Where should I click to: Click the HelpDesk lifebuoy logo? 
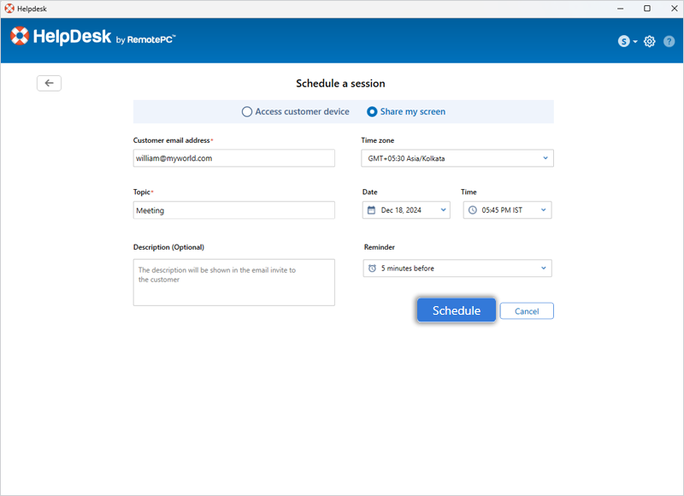pyautogui.click(x=21, y=37)
